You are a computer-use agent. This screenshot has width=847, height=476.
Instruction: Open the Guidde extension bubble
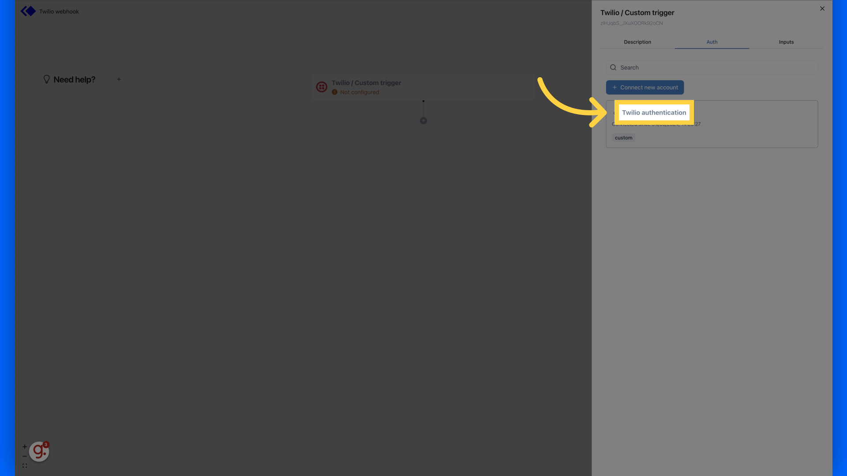point(39,451)
